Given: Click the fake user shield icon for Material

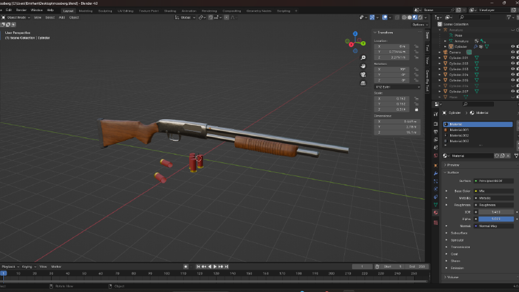Looking at the screenshot, I should pyautogui.click(x=497, y=156).
